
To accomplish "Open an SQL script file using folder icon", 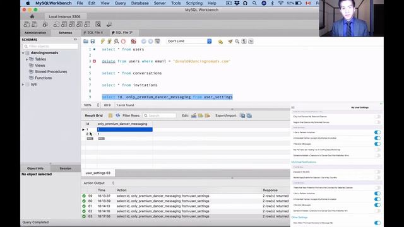I will click(86, 42).
